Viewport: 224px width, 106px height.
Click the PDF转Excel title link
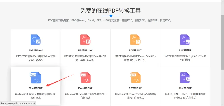(x=85, y=50)
